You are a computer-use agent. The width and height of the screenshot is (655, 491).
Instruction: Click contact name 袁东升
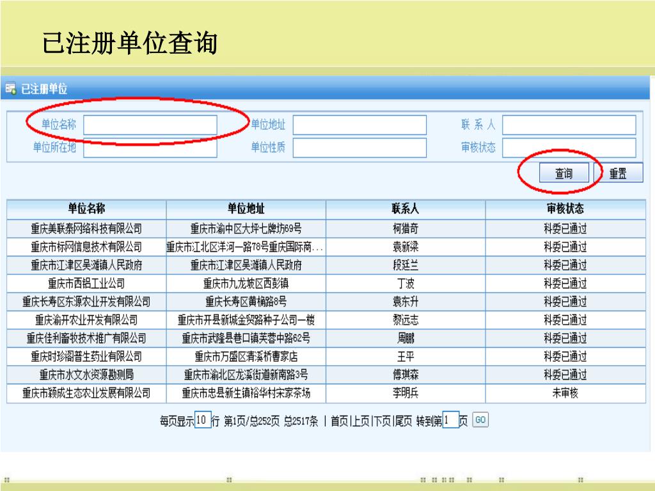coord(406,302)
